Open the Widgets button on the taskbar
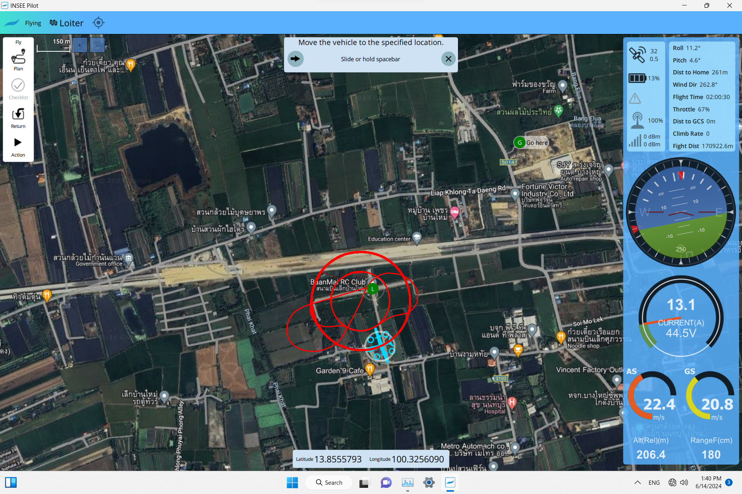 [11, 482]
